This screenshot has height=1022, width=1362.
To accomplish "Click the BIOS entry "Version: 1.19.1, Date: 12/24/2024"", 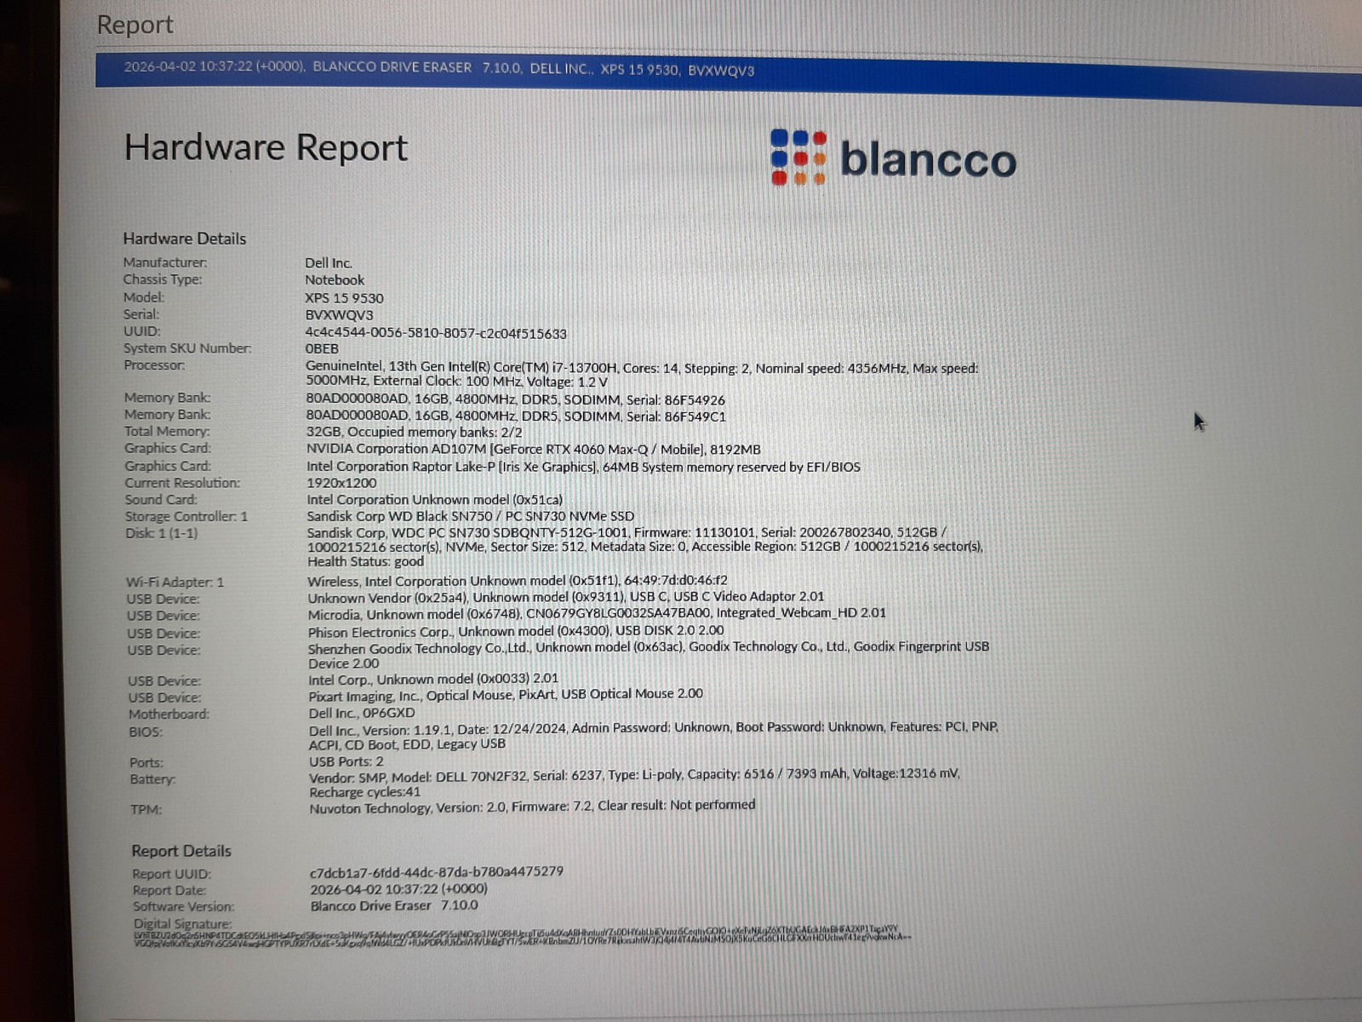I will (653, 736).
